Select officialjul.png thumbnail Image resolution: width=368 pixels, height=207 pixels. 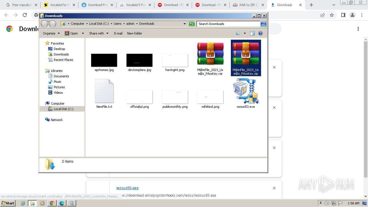[x=139, y=97]
